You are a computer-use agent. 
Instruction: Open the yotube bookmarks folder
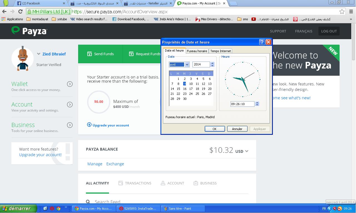[59, 19]
